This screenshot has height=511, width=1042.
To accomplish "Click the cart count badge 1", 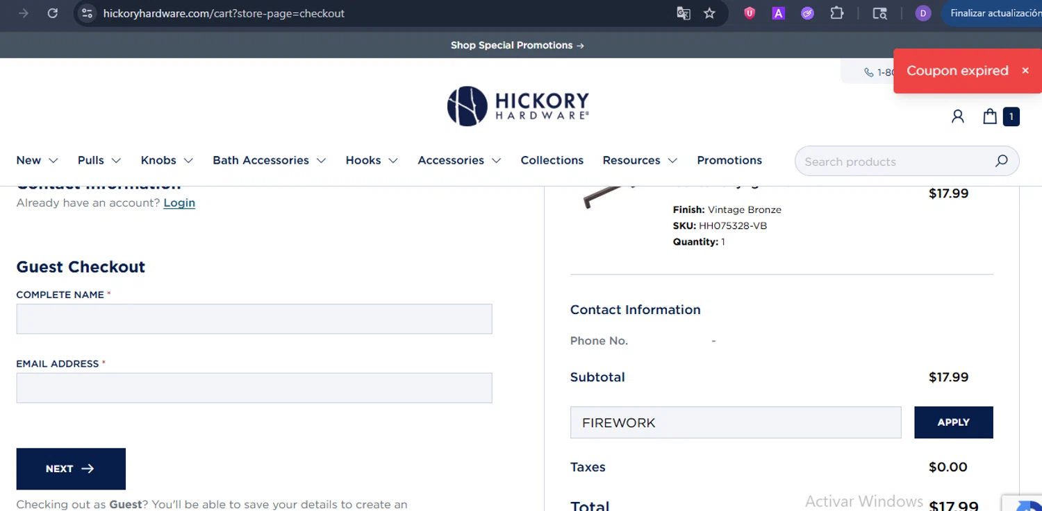I will click(1011, 116).
